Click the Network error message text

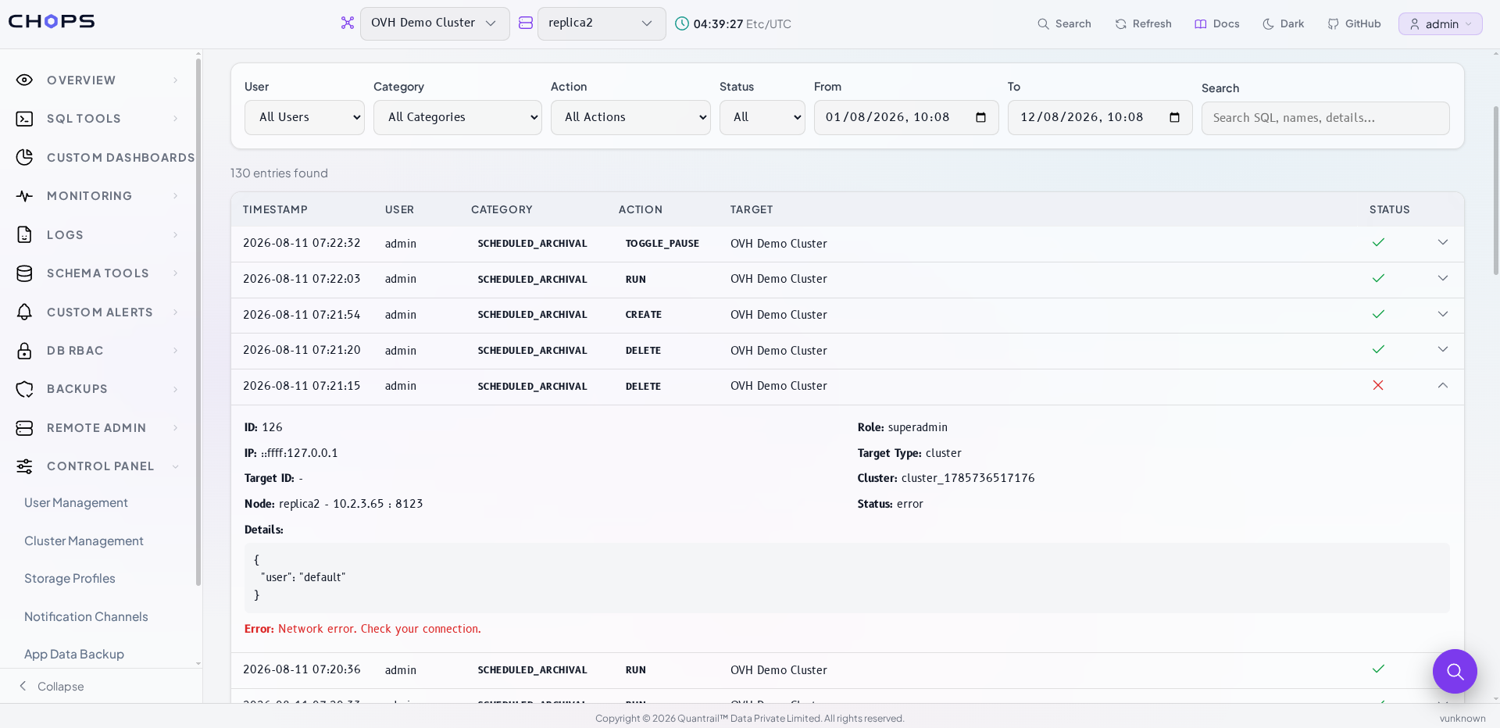pyautogui.click(x=380, y=629)
